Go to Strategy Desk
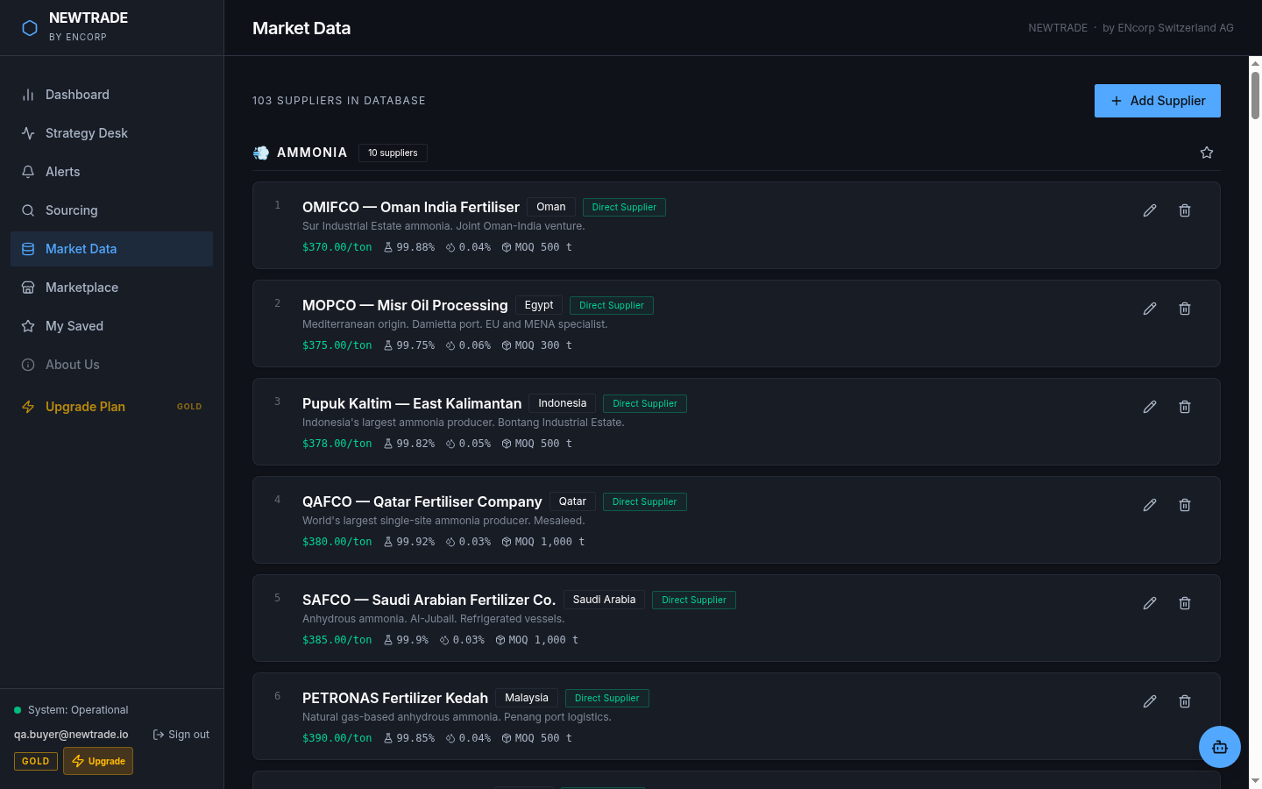 coord(111,133)
